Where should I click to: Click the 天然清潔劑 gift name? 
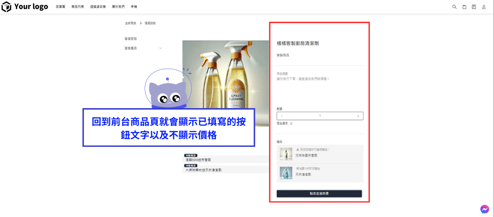(x=303, y=174)
